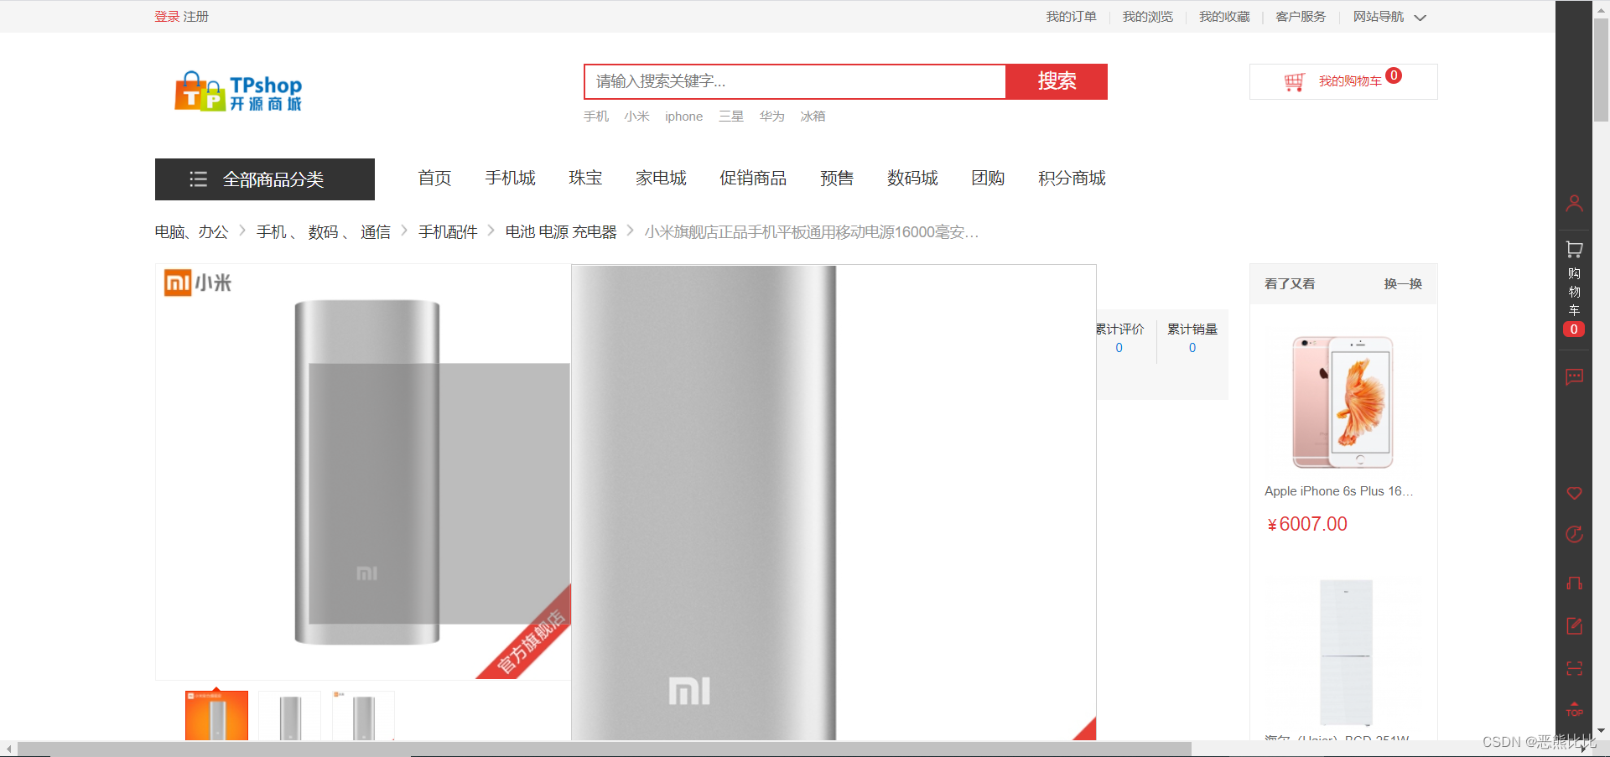Click the 累计评价 count
Image resolution: width=1610 pixels, height=757 pixels.
1119,348
